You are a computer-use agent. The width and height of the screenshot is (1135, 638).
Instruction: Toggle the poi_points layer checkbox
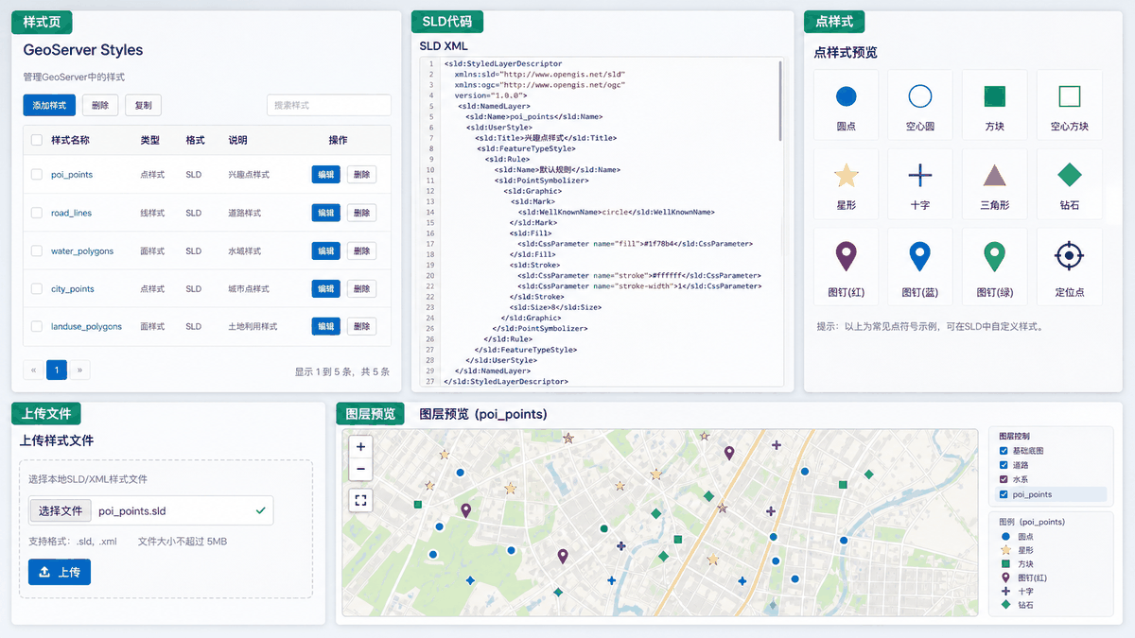1004,494
